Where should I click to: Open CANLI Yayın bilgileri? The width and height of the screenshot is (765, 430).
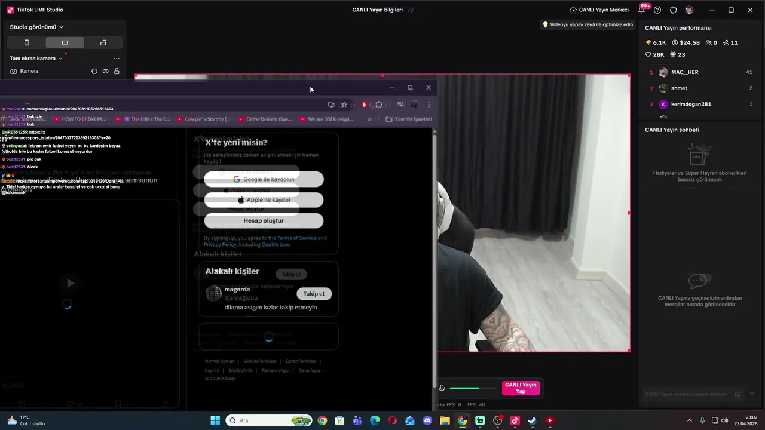378,10
